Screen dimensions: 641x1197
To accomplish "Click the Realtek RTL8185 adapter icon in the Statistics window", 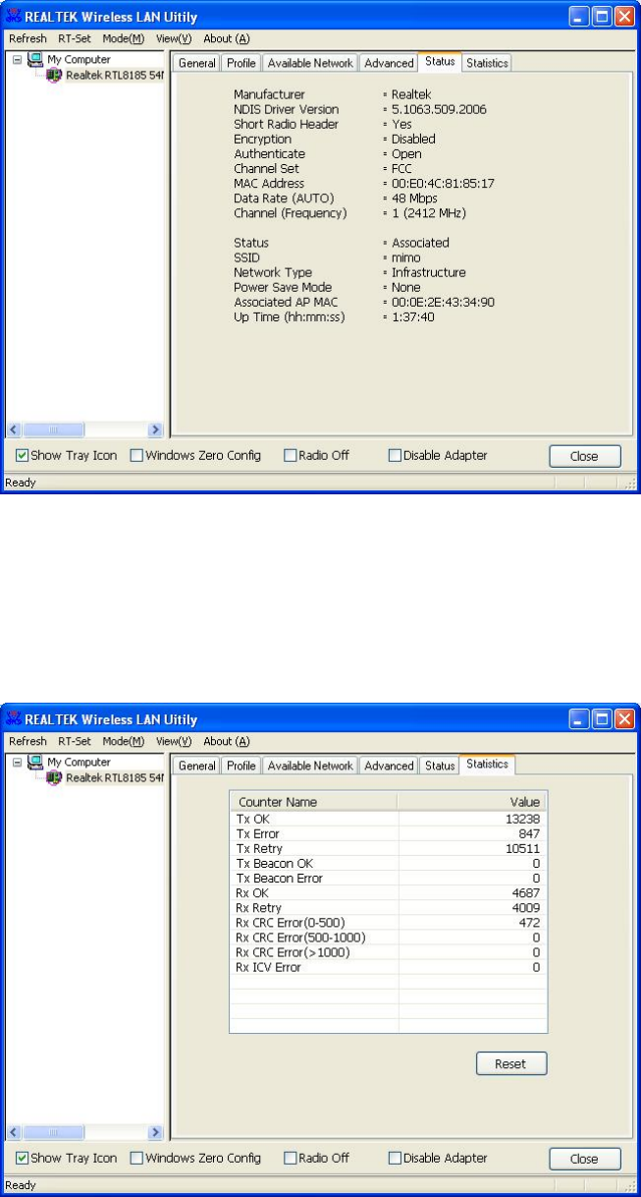I will point(55,778).
